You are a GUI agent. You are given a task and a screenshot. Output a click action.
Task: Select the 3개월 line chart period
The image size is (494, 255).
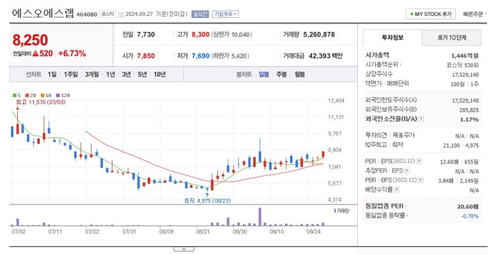tap(92, 74)
